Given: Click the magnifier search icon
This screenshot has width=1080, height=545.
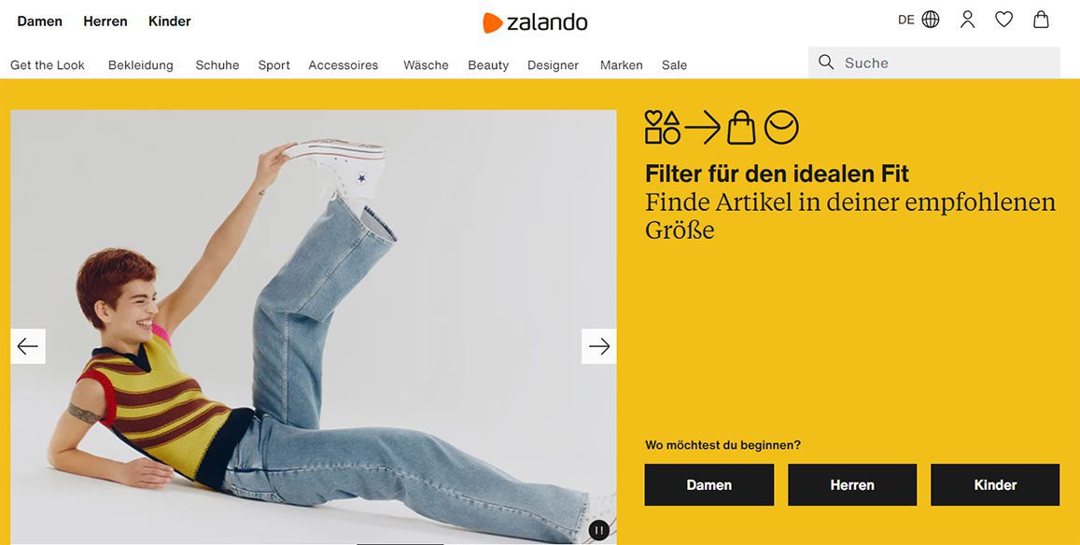Looking at the screenshot, I should coord(826,63).
